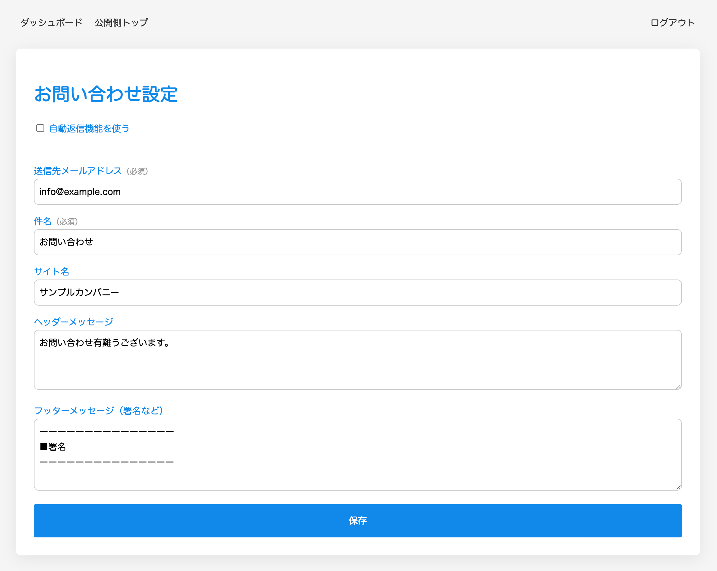Focus the info@example.com email field
The image size is (717, 571).
click(x=358, y=192)
